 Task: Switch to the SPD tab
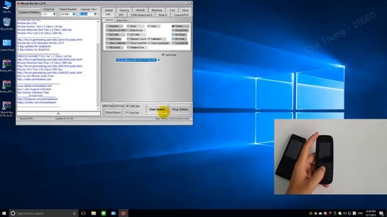pos(121,15)
